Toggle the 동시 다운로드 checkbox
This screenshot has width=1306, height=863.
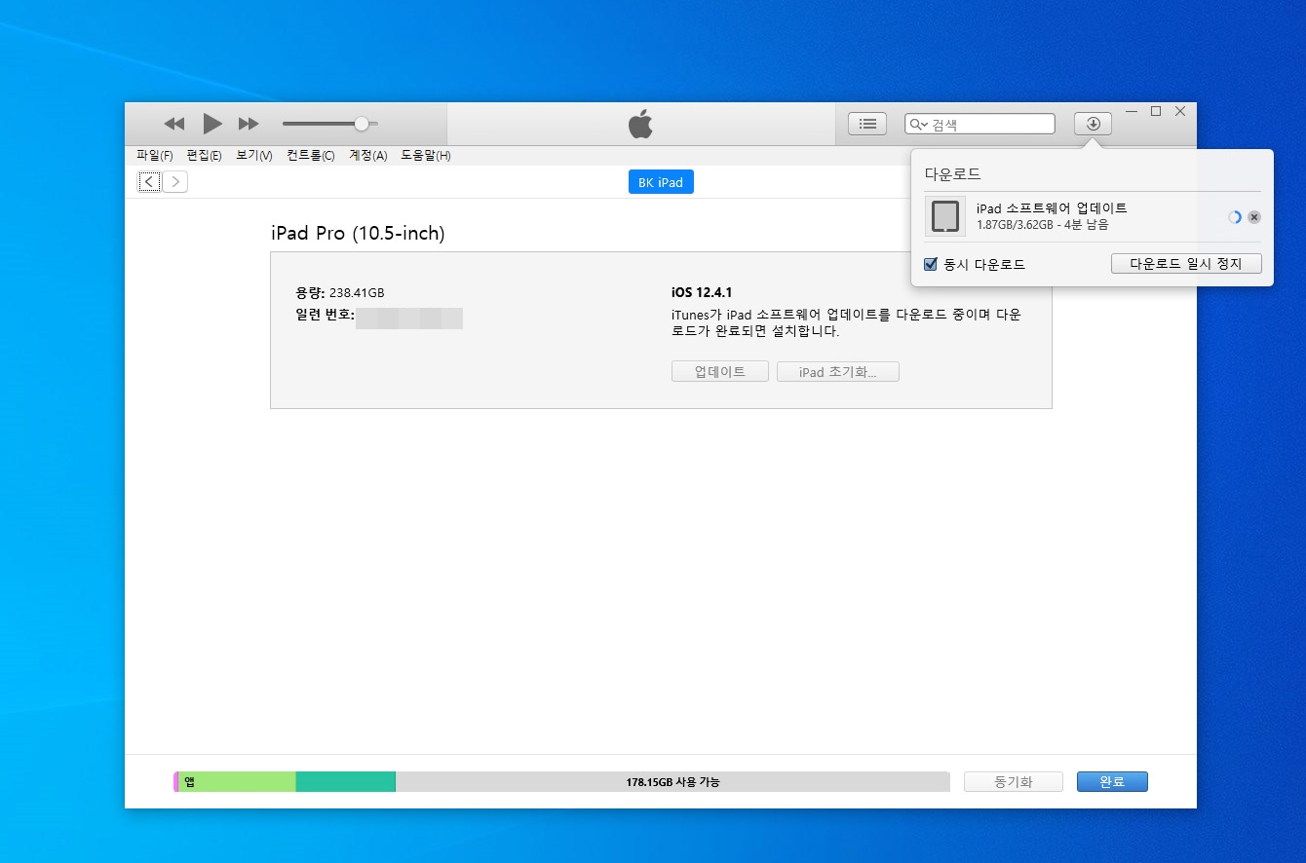pos(931,264)
